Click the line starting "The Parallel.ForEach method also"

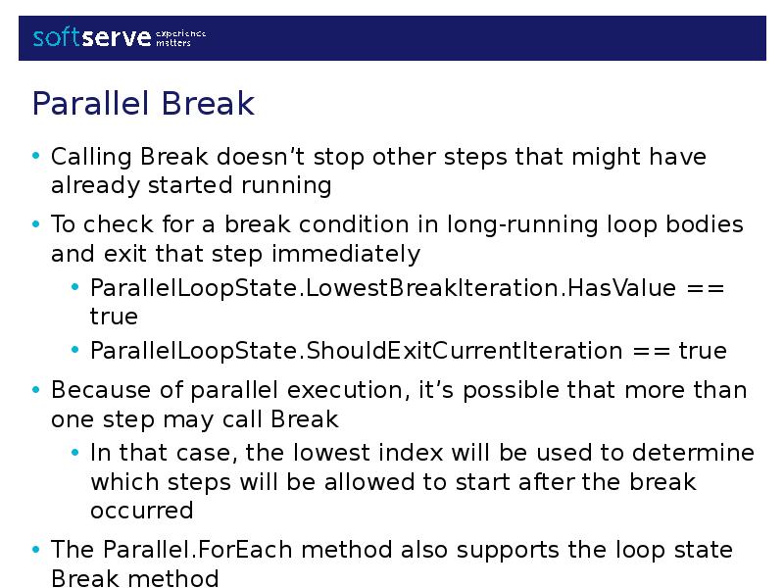point(392,550)
